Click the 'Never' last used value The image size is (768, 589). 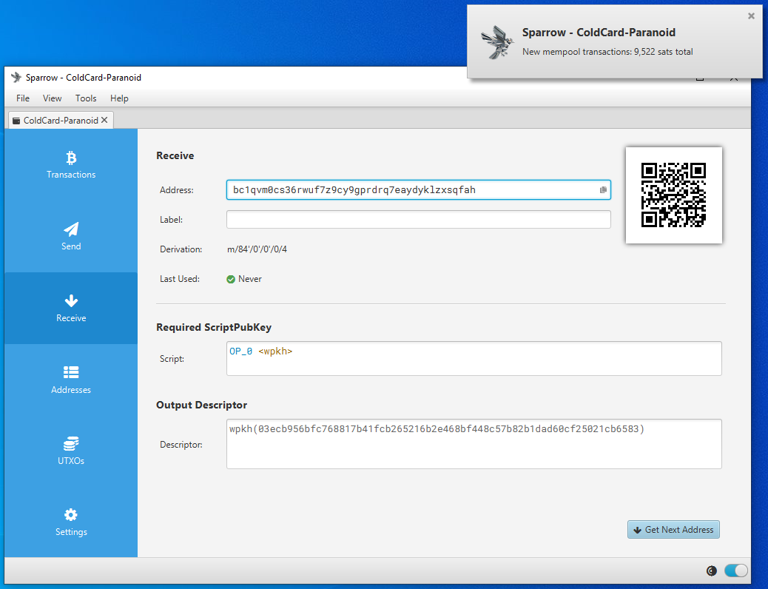250,279
